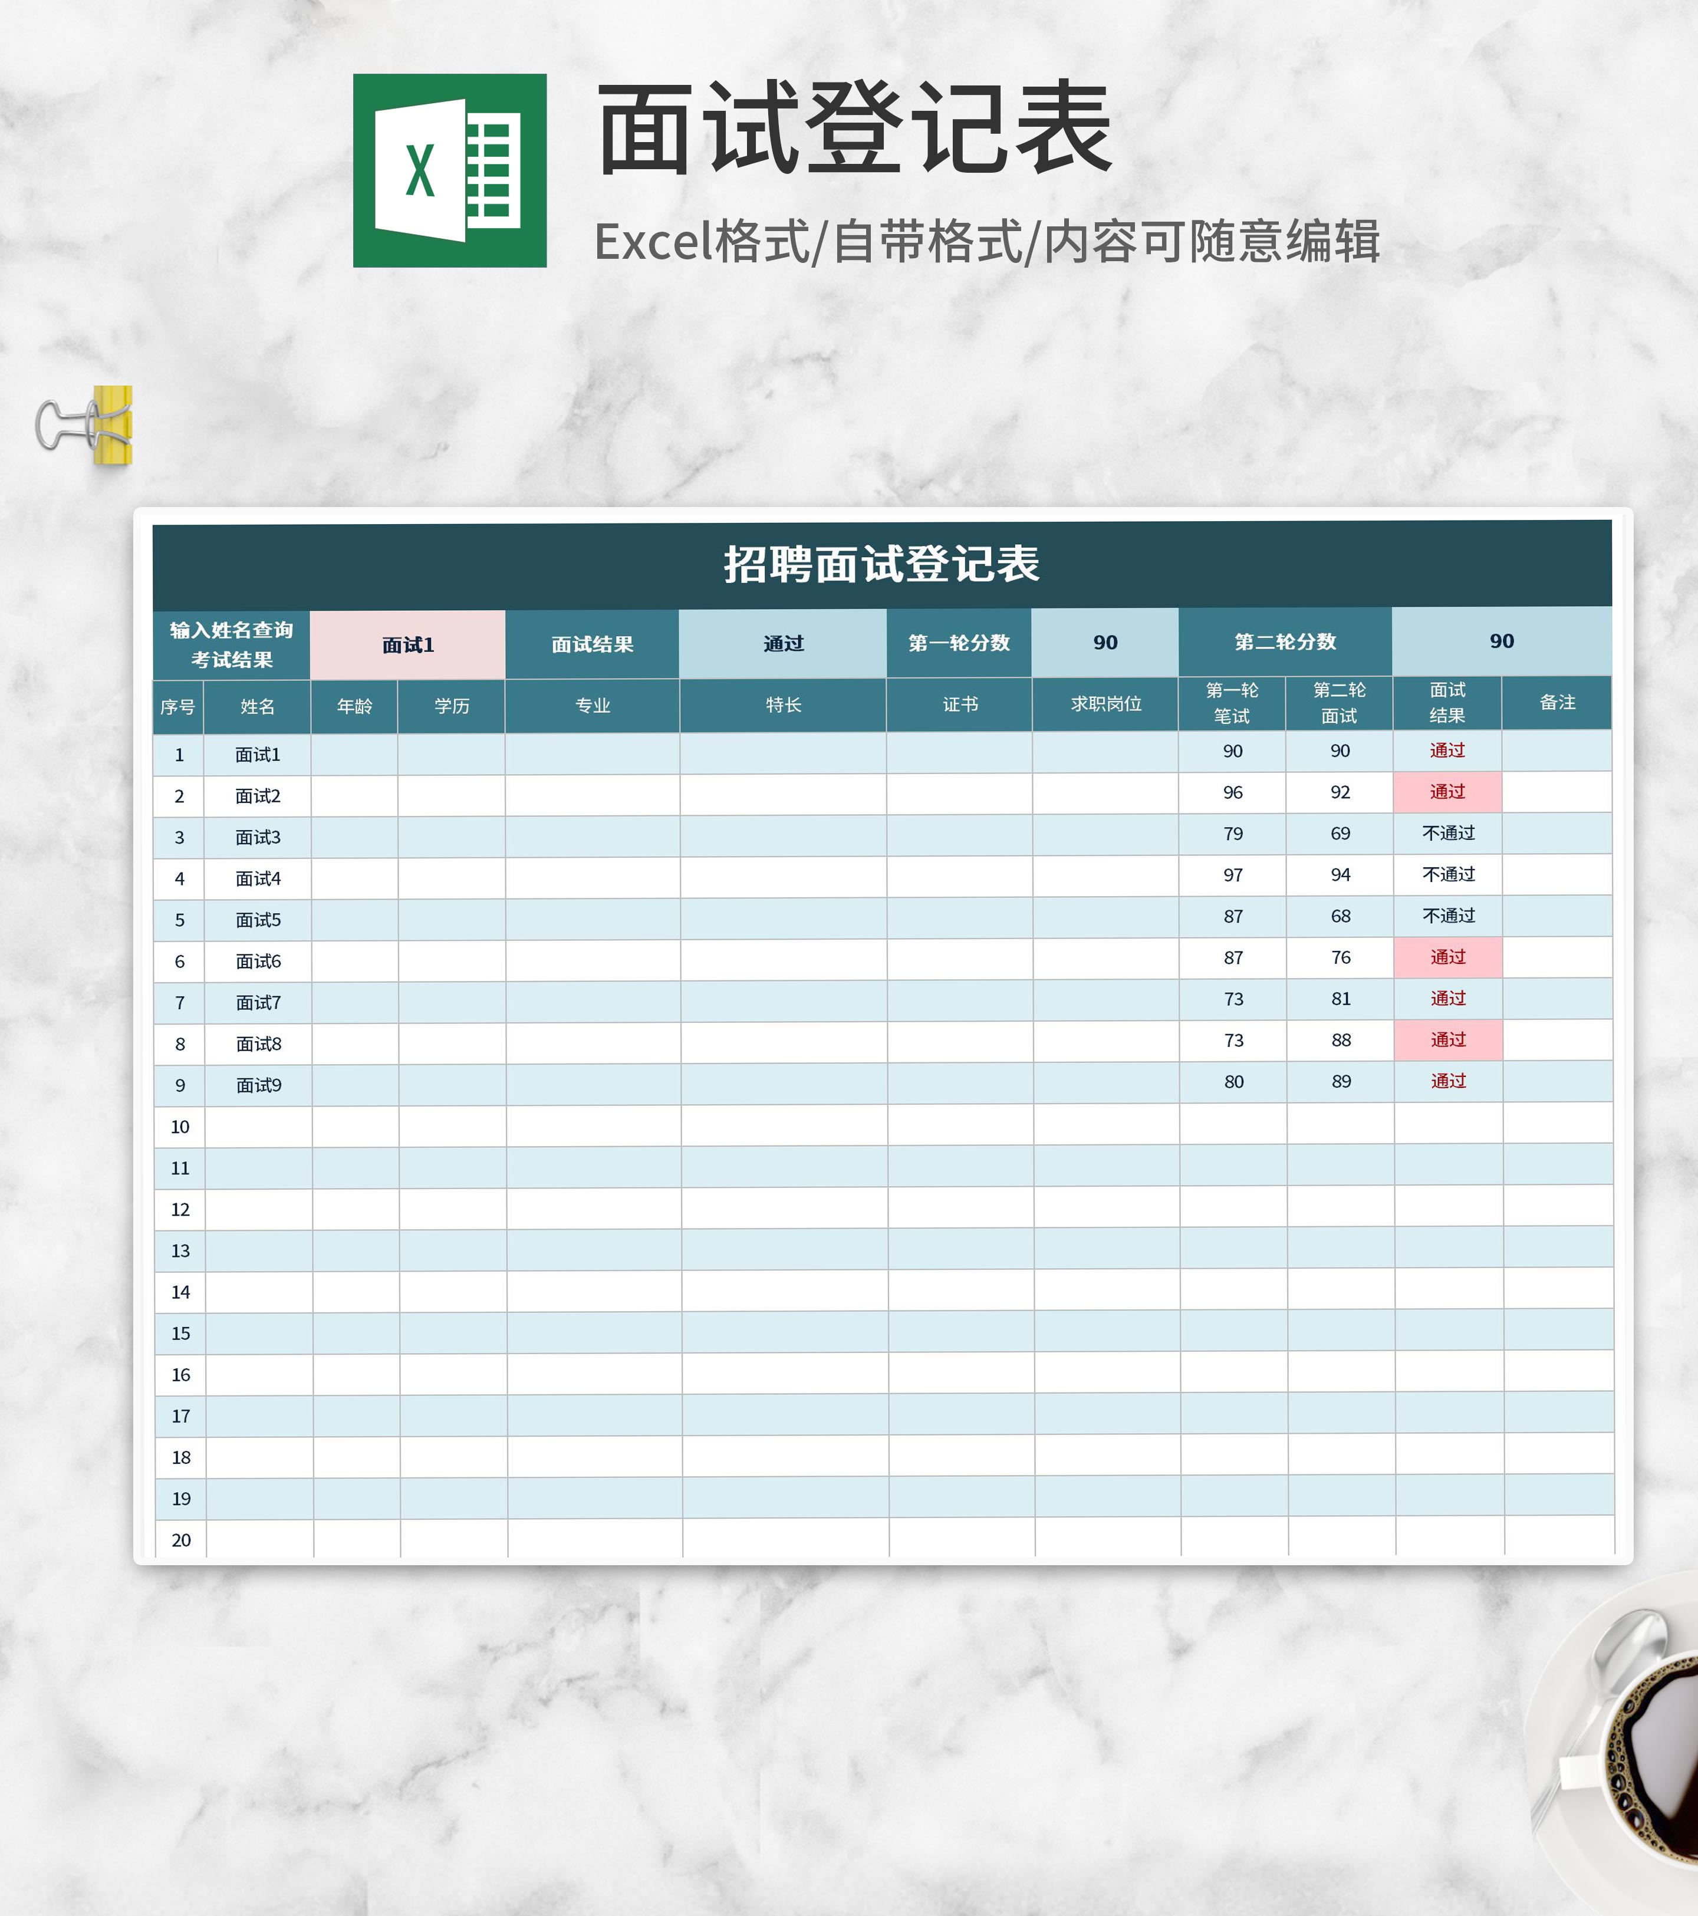Click the 第一轮分数 label cell
The height and width of the screenshot is (1916, 1698).
[958, 643]
